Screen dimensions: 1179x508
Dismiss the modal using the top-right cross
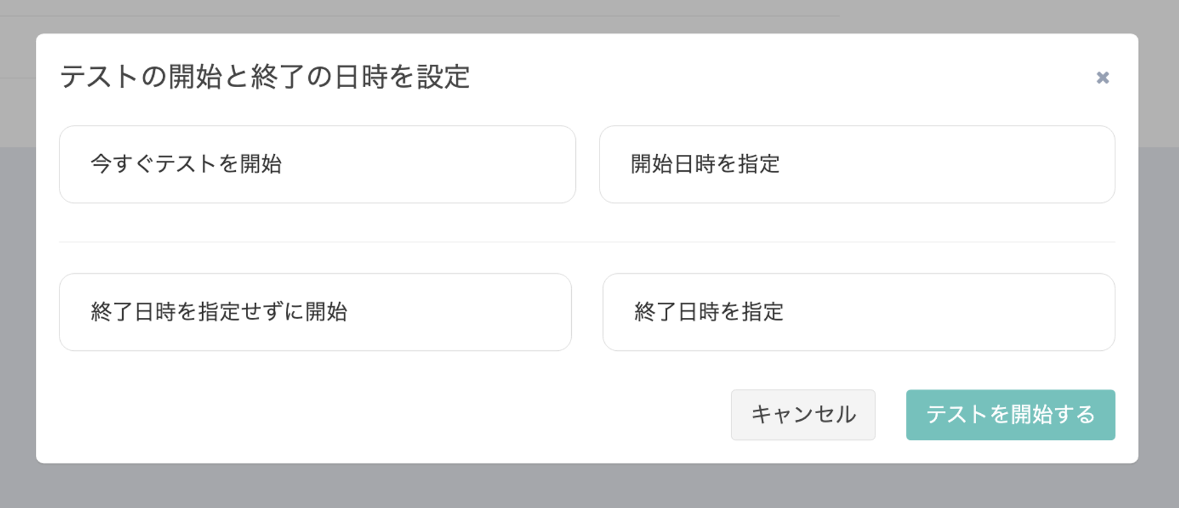[x=1102, y=78]
